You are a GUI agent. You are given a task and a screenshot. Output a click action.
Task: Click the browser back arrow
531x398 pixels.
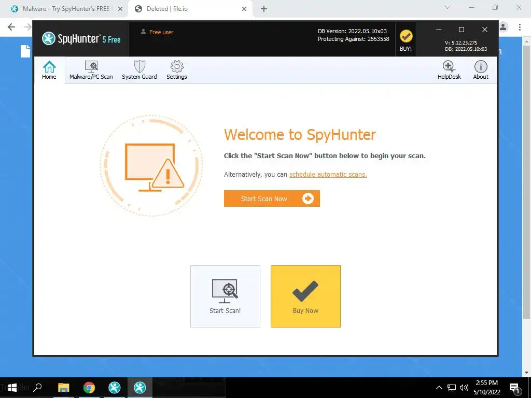[11, 27]
